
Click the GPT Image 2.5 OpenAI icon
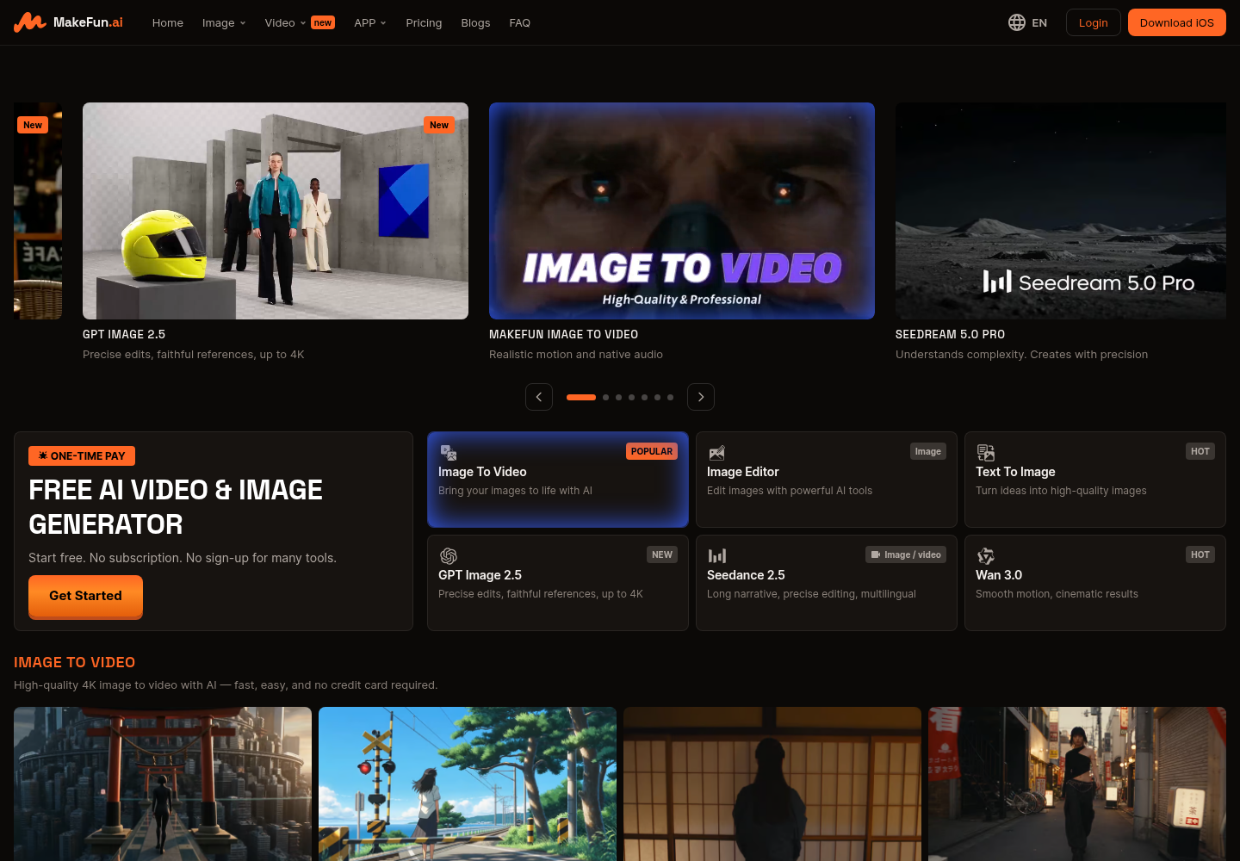pos(449,556)
